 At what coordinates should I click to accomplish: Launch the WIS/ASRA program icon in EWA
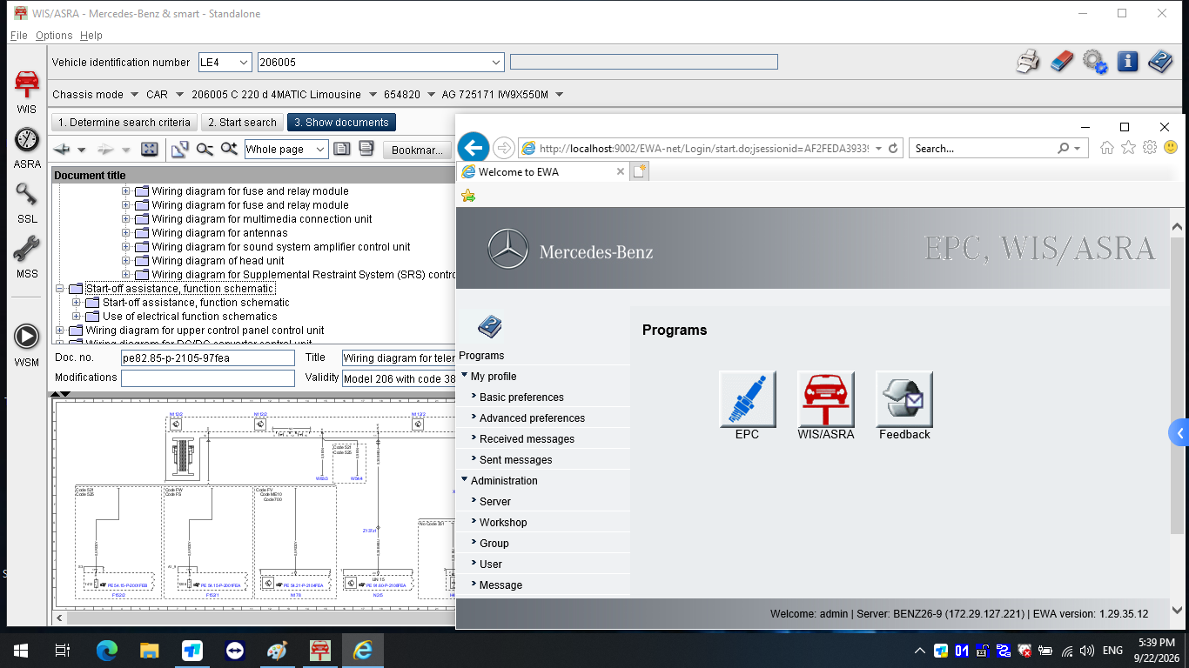coord(826,399)
